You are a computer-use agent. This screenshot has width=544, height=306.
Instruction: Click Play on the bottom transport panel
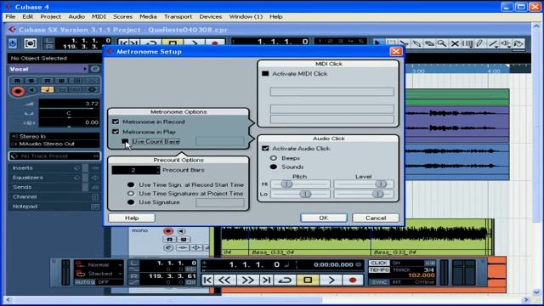pyautogui.click(x=331, y=280)
